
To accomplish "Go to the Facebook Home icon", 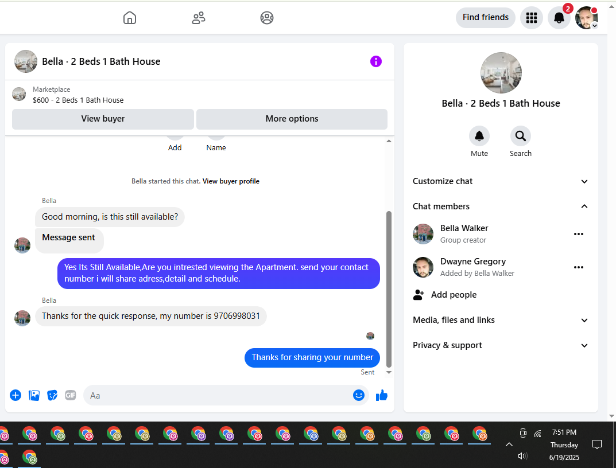I will [130, 18].
